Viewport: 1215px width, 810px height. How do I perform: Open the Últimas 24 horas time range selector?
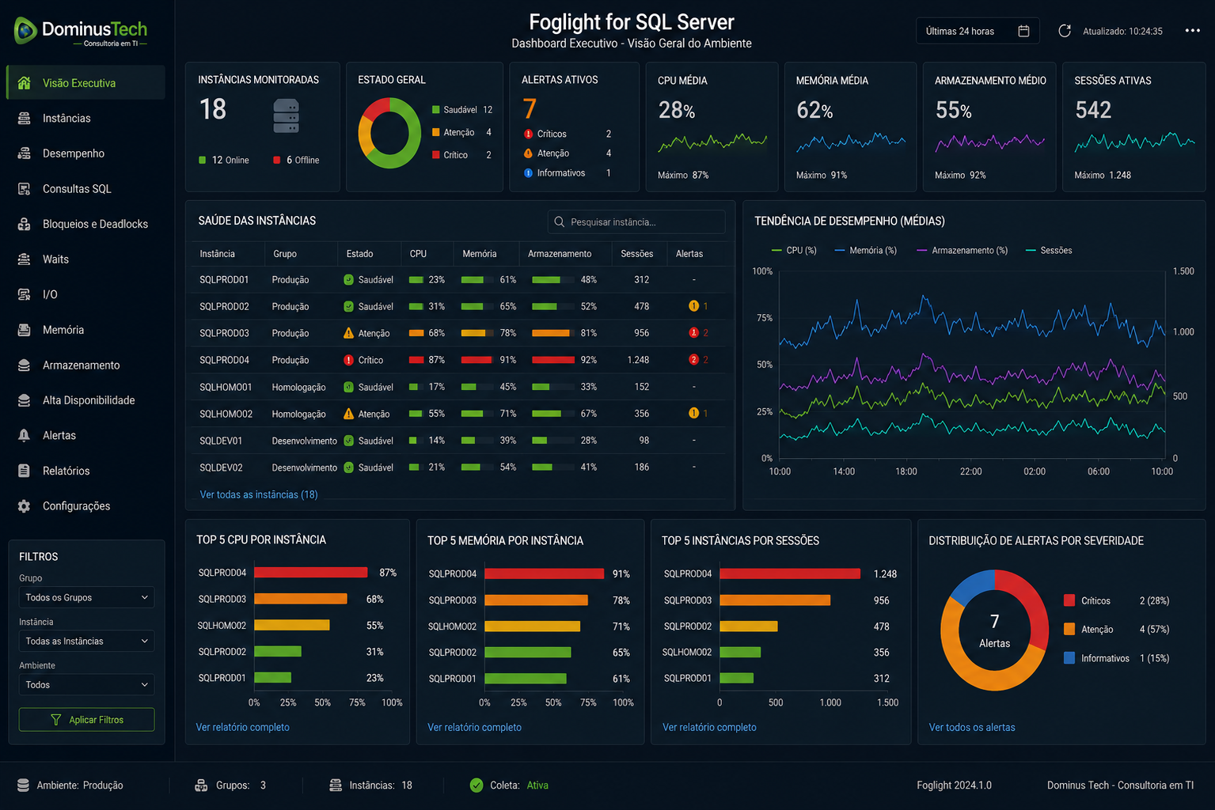[x=978, y=31]
